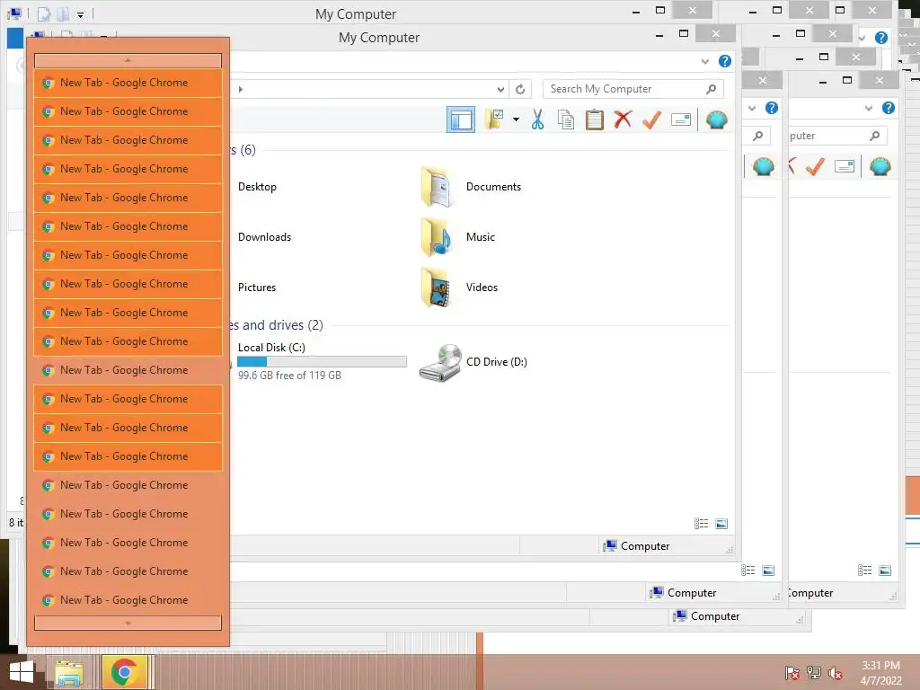Select the Downloads folder label
This screenshot has height=690, width=920.
265,237
